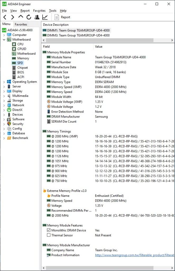The width and height of the screenshot is (175, 271).
Task: Expand the Database tree node
Action: tap(4, 133)
